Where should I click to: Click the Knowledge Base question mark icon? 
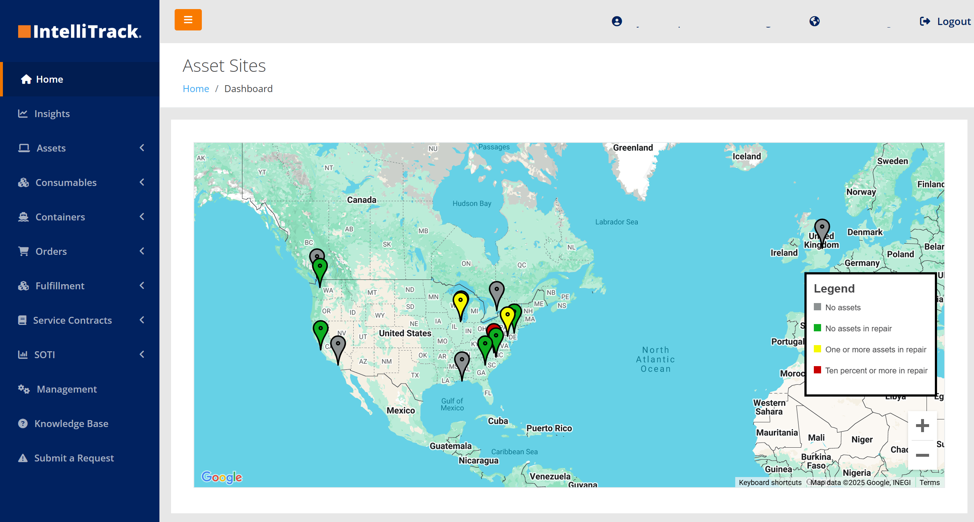[23, 423]
